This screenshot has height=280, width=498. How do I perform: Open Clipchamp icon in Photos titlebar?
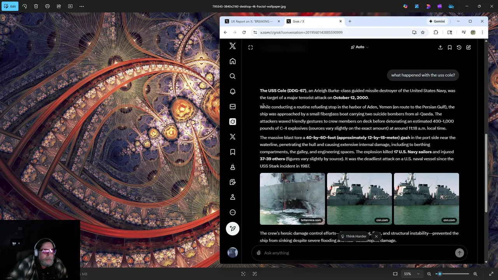coord(440,6)
